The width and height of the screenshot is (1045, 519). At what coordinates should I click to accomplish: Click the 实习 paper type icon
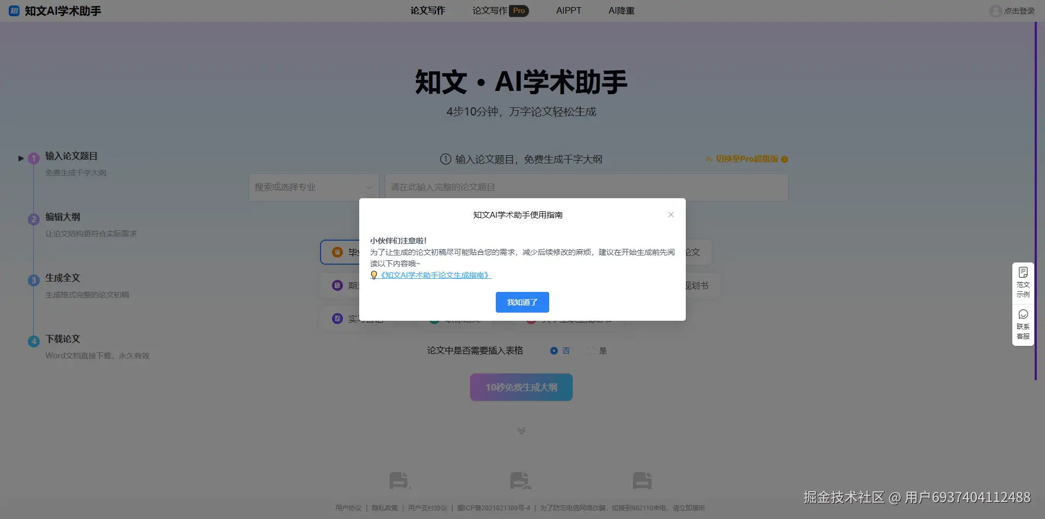pos(336,318)
